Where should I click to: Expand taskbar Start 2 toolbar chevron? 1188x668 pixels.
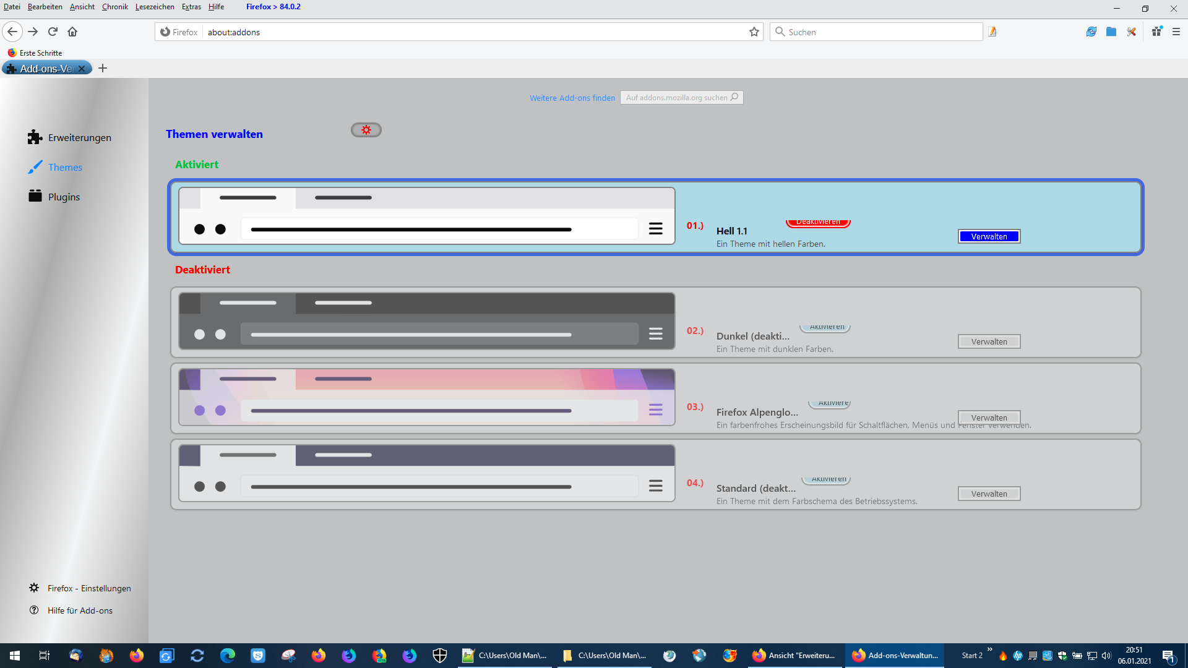(x=989, y=649)
